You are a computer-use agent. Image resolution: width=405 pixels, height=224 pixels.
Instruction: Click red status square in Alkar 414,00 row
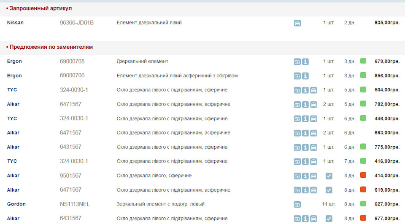point(363,175)
